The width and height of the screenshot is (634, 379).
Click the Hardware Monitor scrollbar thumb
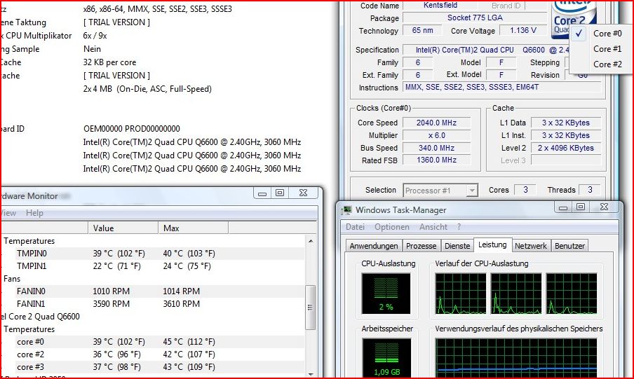coord(310,308)
